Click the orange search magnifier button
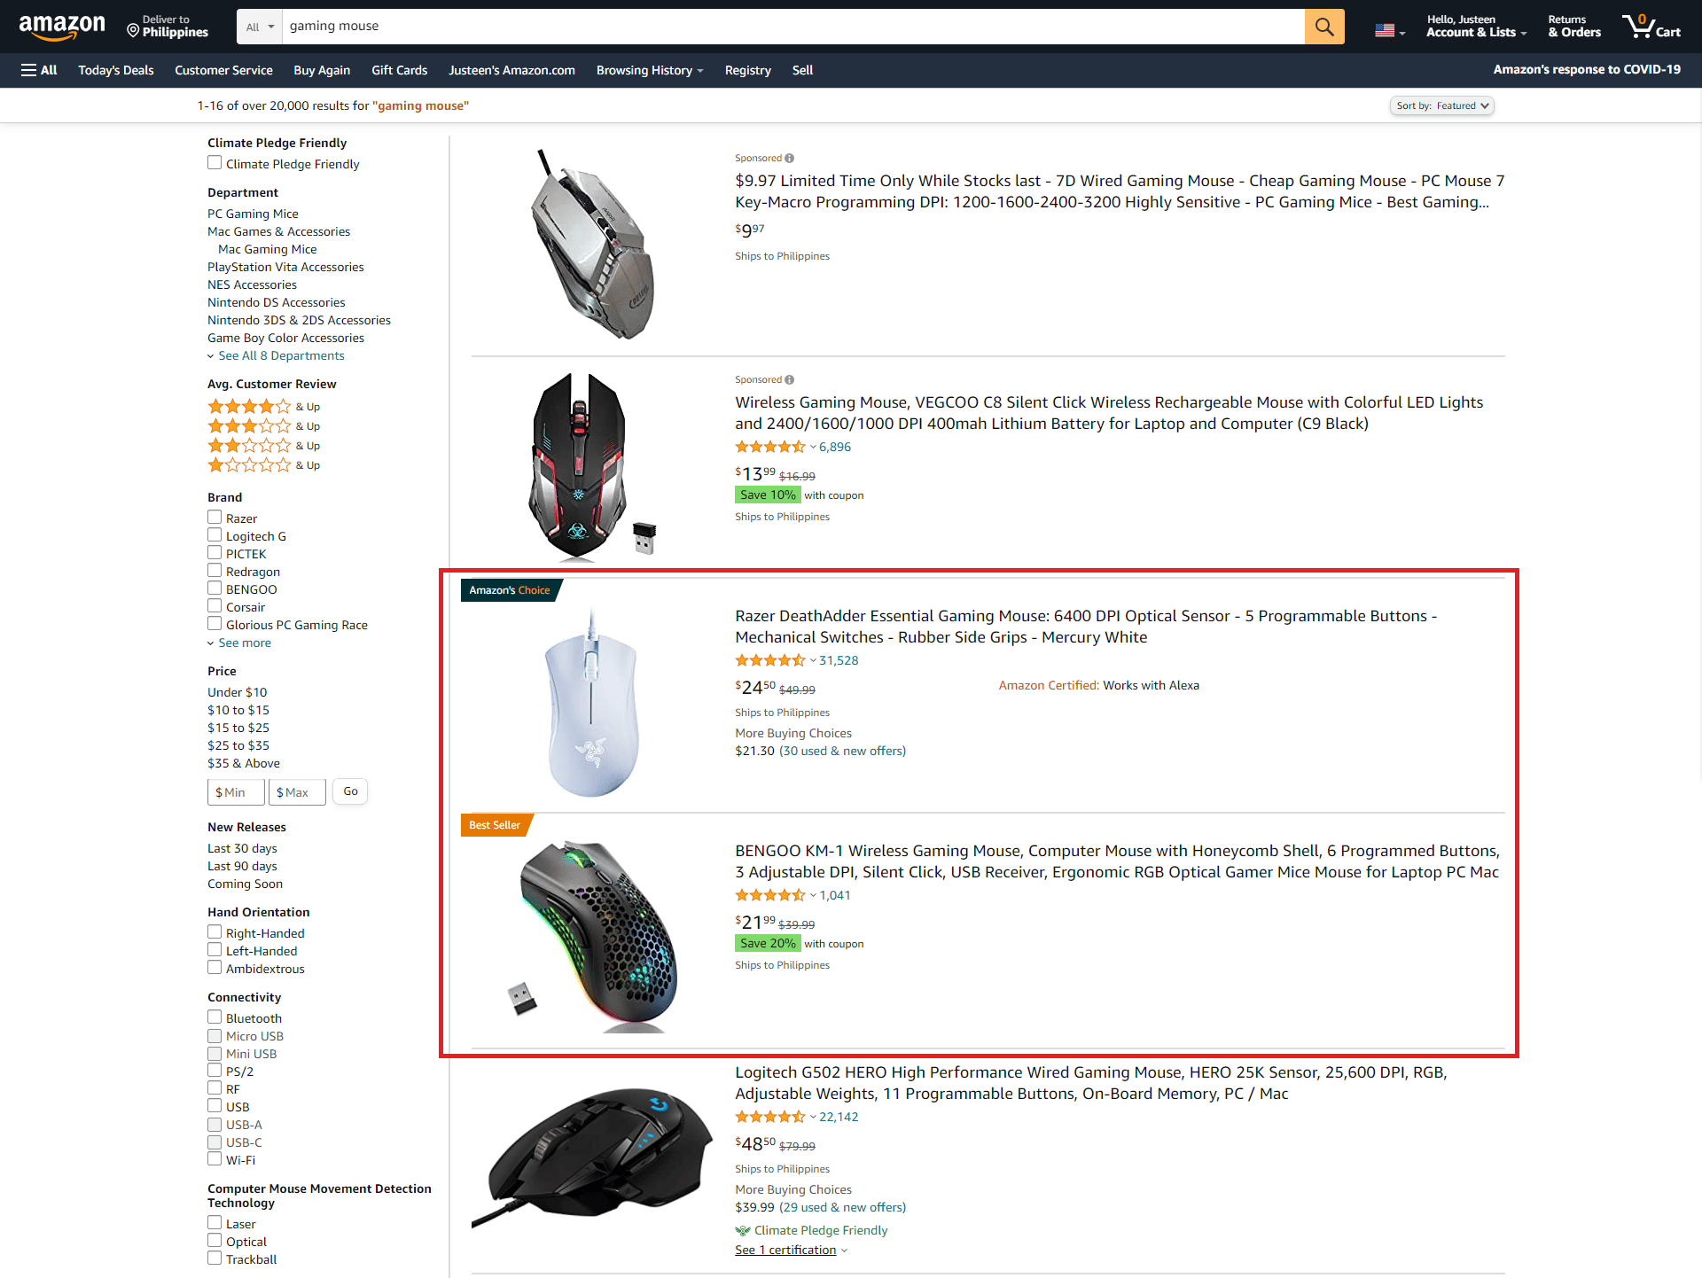The height and width of the screenshot is (1278, 1702). 1324,27
